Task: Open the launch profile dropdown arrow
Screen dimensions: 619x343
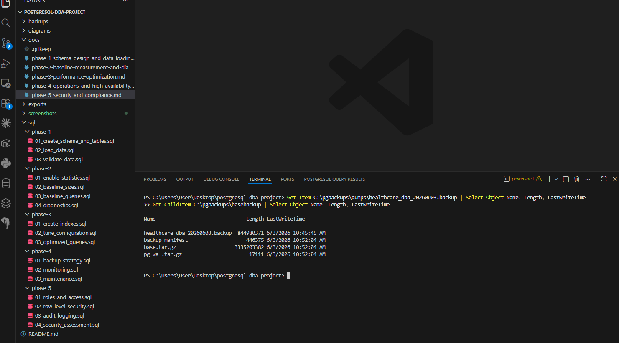Action: pos(556,179)
